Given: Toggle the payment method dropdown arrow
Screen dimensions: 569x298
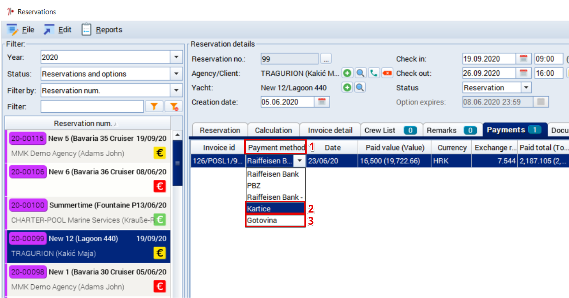Looking at the screenshot, I should click(x=300, y=161).
